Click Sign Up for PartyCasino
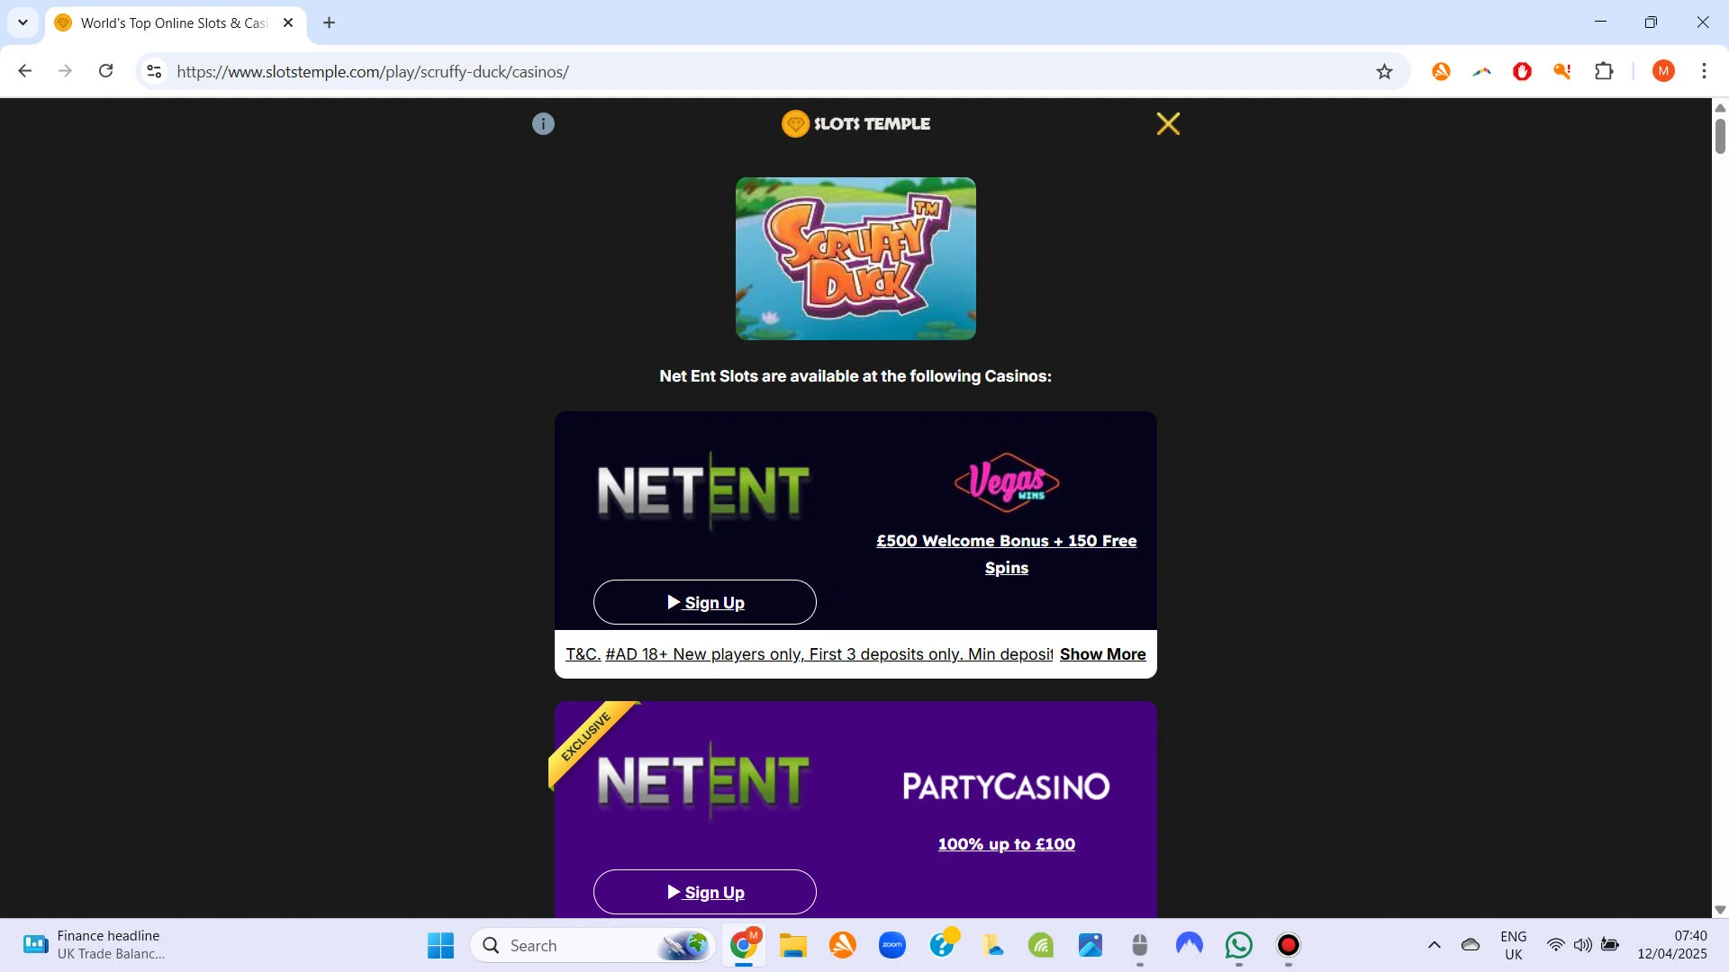1729x972 pixels. (705, 892)
